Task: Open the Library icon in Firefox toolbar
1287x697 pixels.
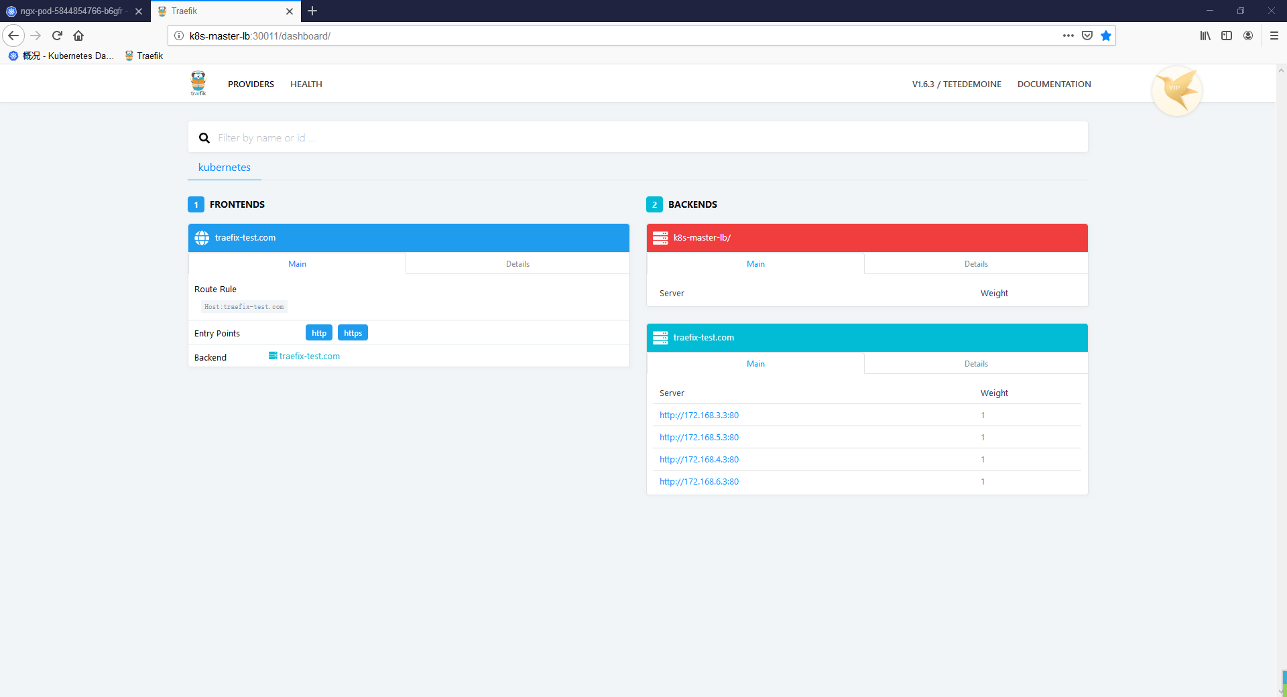Action: click(1205, 36)
